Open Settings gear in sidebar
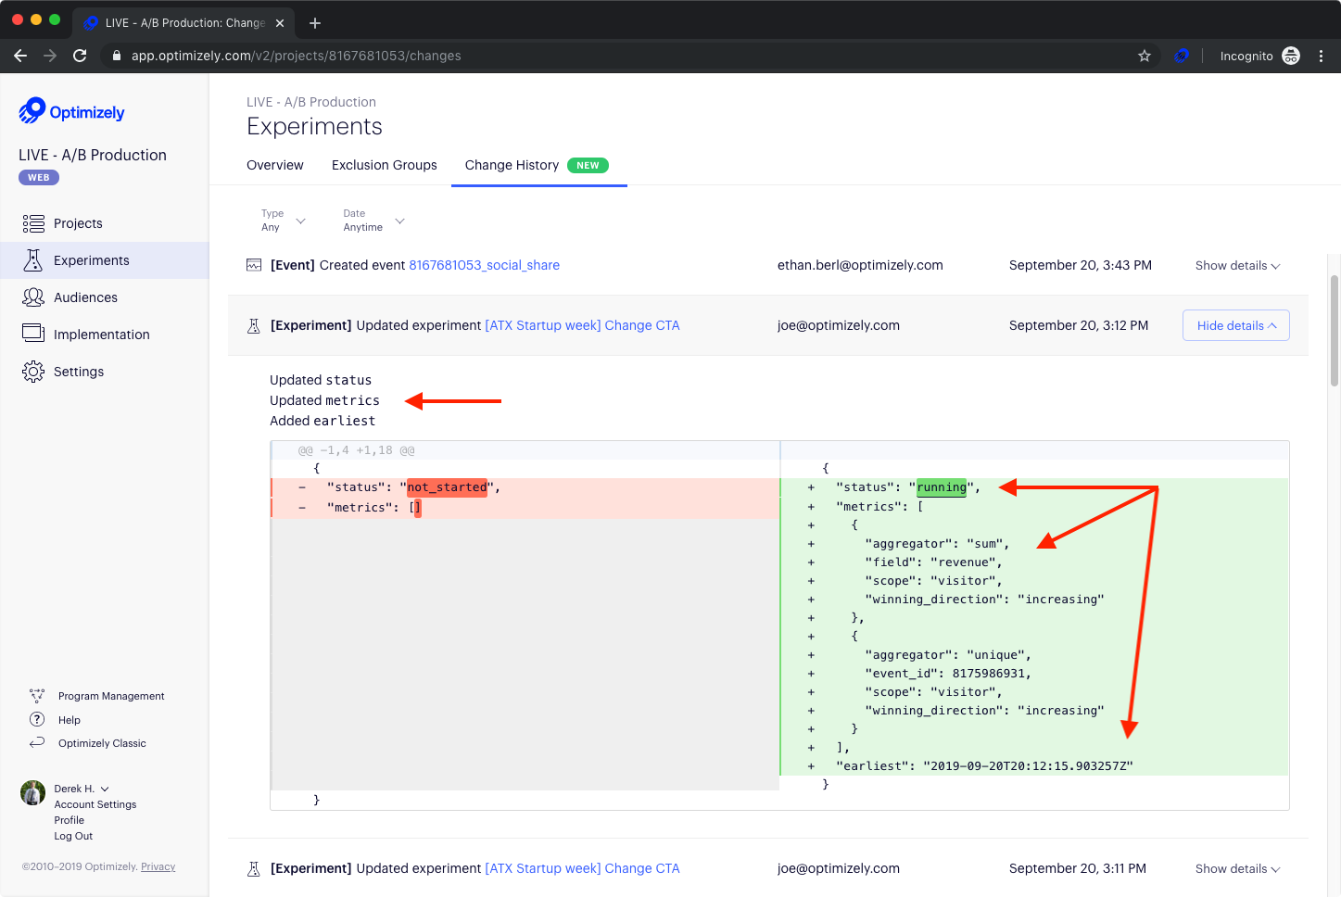The height and width of the screenshot is (897, 1341). click(33, 372)
